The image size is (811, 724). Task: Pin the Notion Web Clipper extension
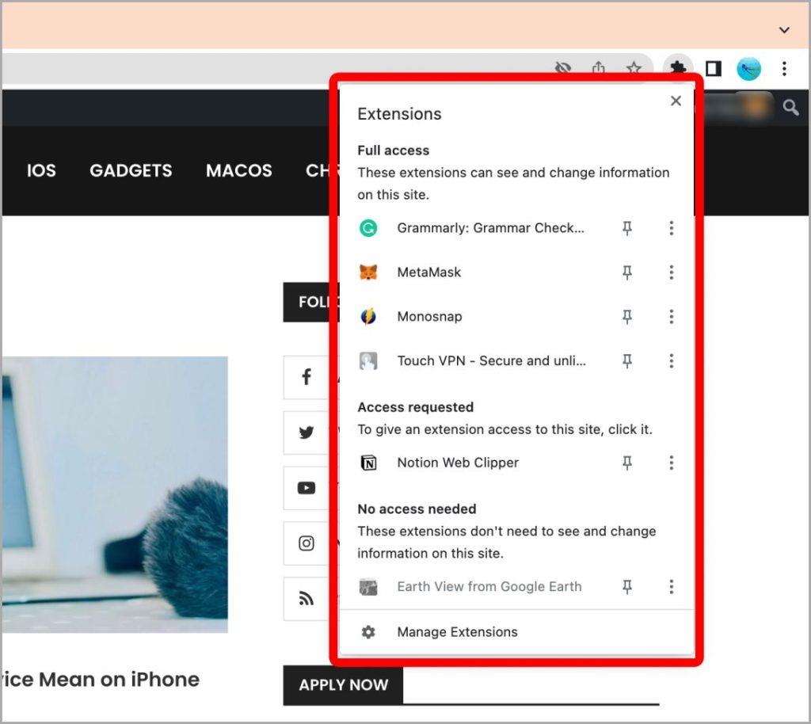627,463
